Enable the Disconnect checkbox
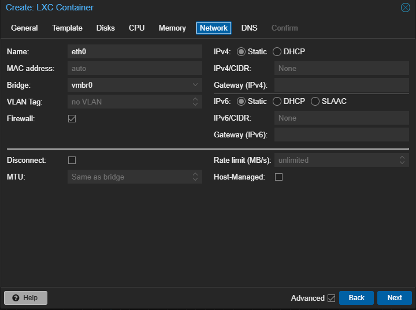 pos(72,160)
